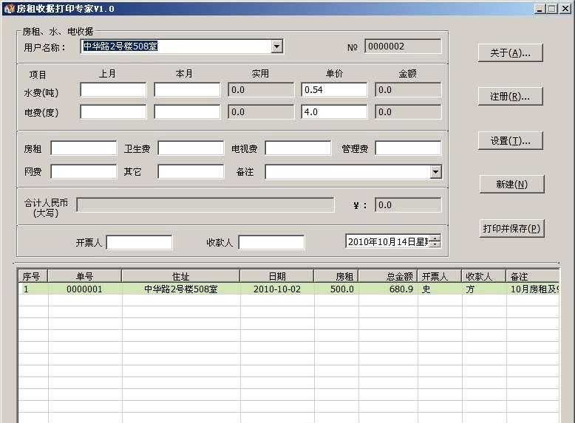Create a new receipt with 新建(N)
Image resolution: width=575 pixels, height=423 pixels.
coord(511,184)
